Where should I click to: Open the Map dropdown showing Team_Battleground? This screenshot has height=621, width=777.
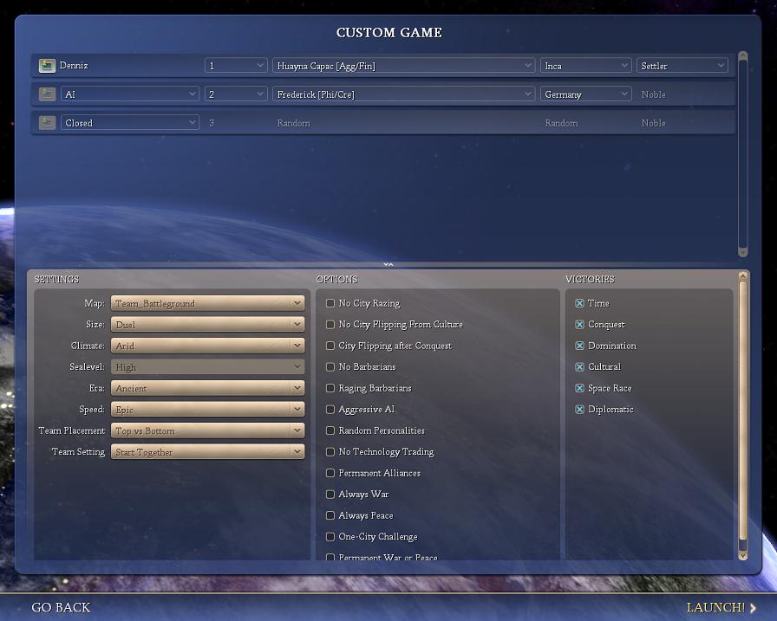[x=207, y=303]
